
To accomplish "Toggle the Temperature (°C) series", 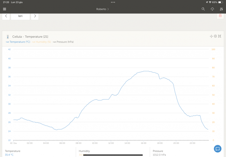I will [x=18, y=42].
